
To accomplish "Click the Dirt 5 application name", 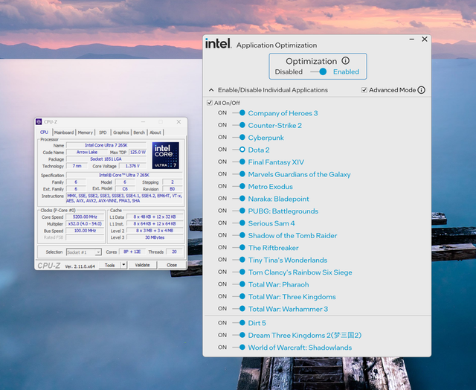I will tap(257, 323).
